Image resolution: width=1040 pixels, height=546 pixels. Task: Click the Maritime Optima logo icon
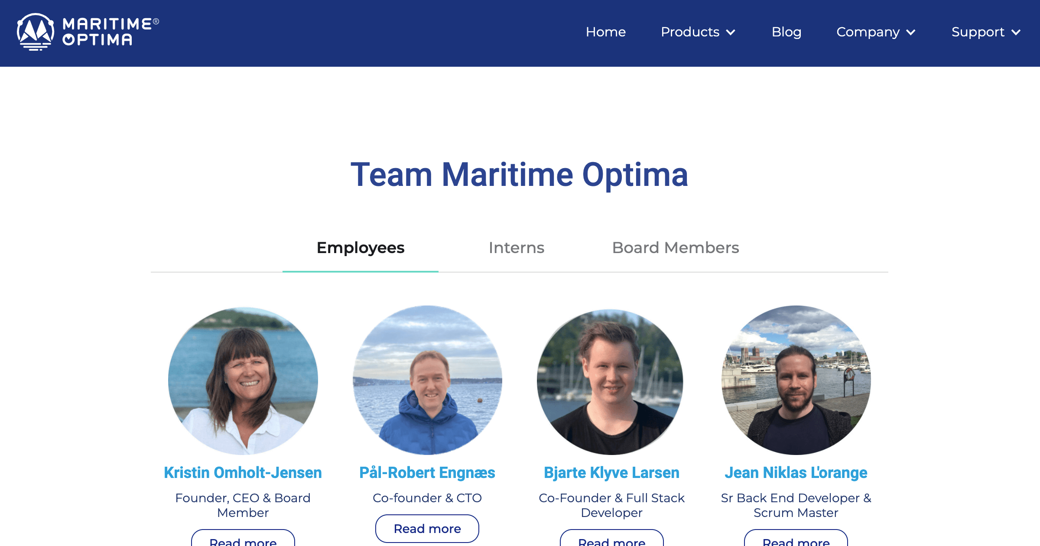click(36, 32)
